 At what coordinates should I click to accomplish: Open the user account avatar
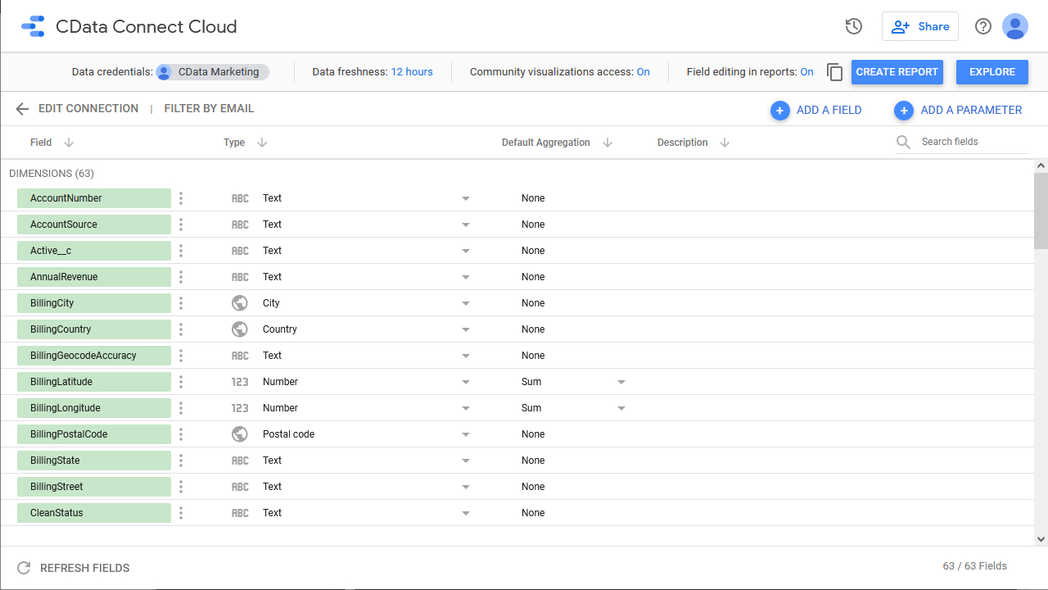1015,26
